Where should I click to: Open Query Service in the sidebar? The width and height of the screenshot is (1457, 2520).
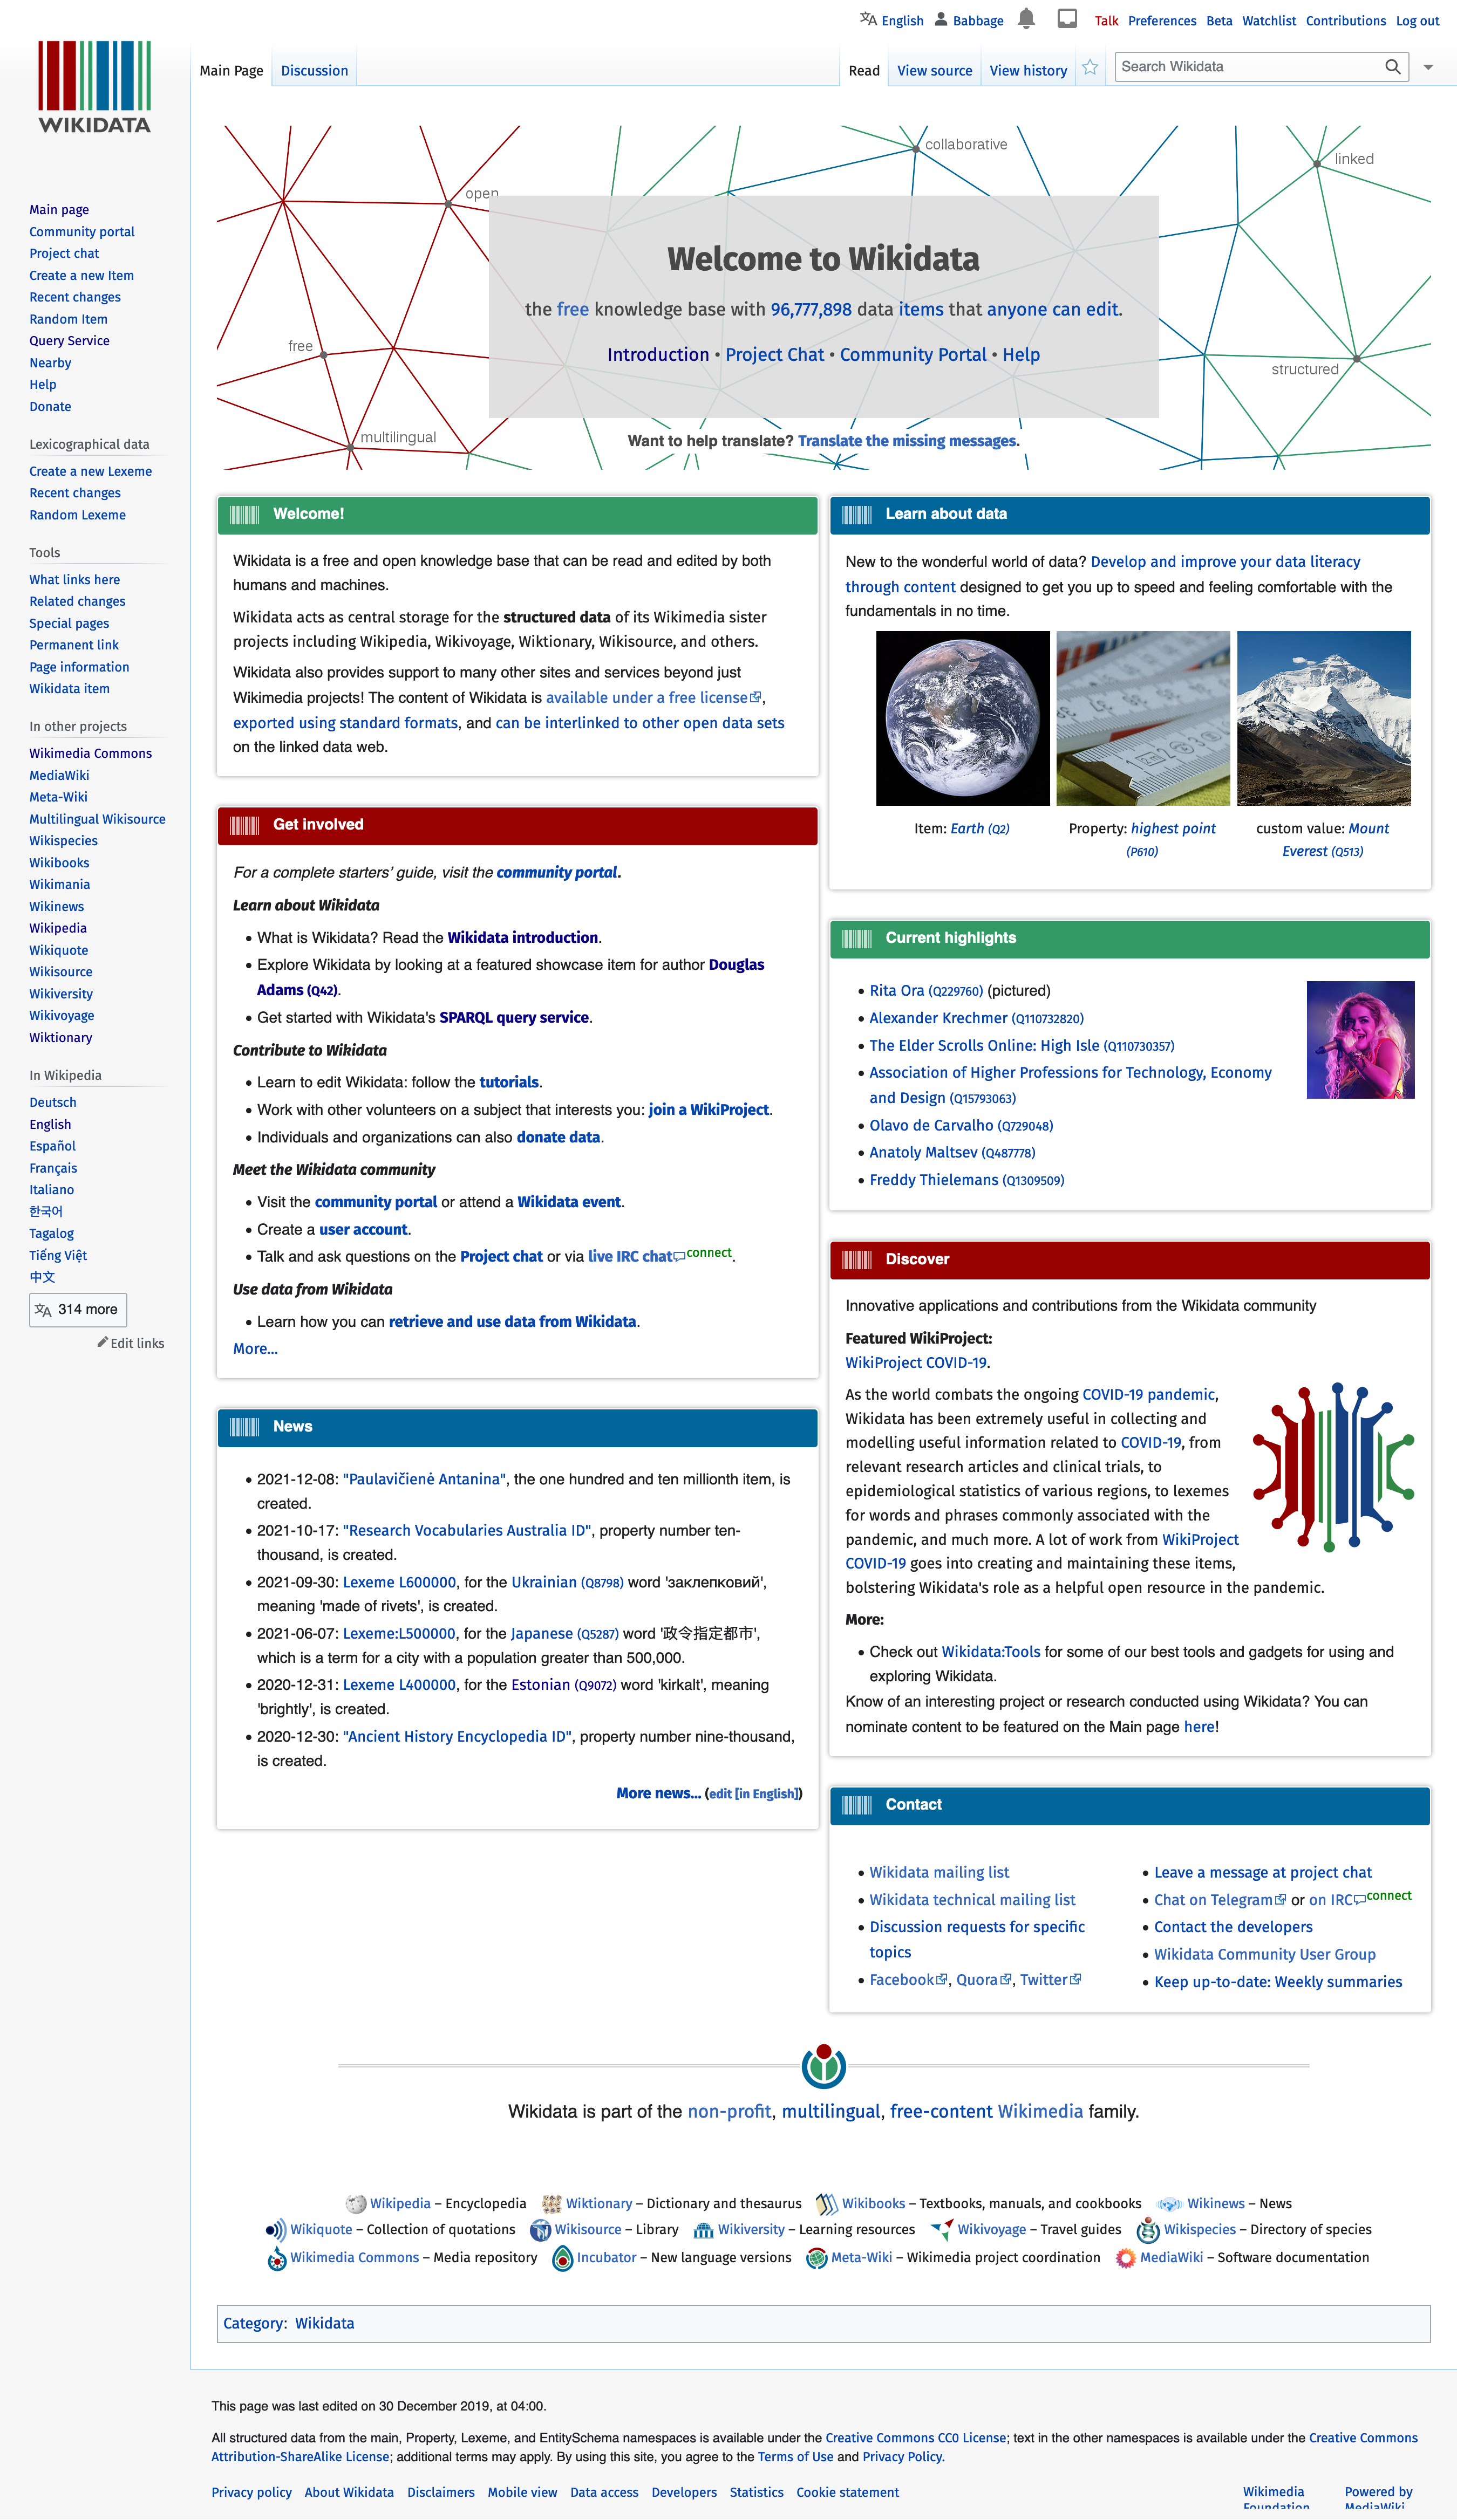coord(69,341)
